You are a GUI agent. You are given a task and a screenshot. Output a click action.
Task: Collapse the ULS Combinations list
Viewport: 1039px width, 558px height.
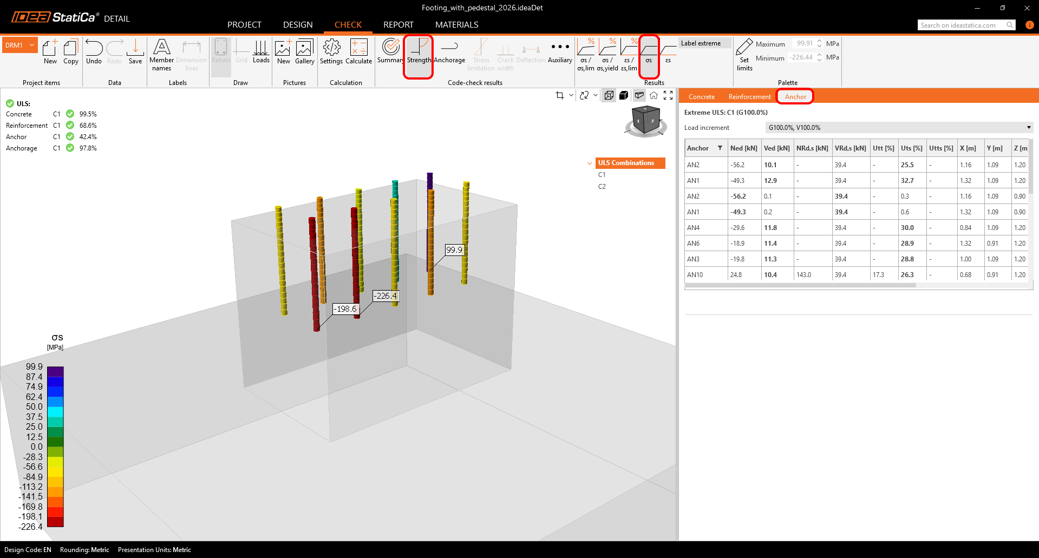click(590, 163)
